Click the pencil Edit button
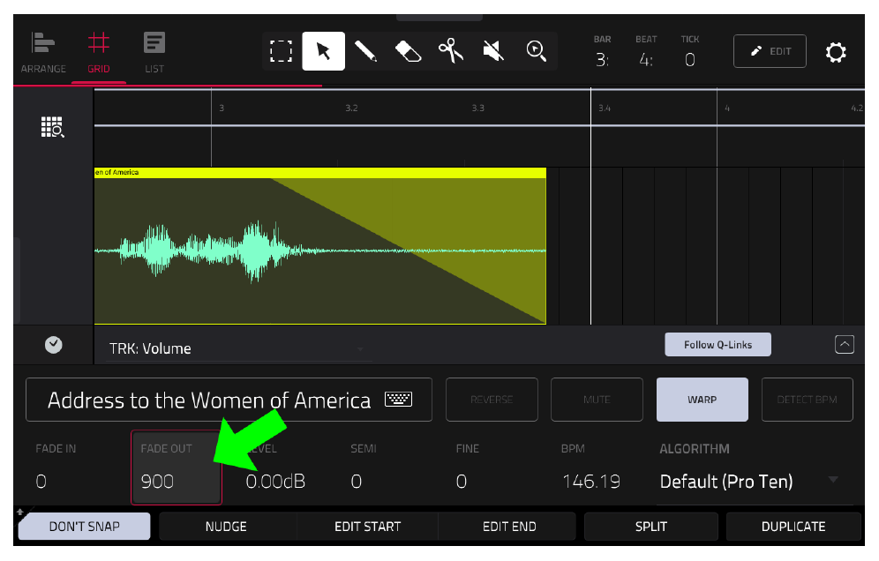Screen dimensions: 879x561 [770, 51]
